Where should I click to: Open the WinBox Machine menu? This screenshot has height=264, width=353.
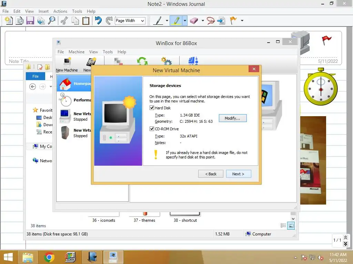[x=77, y=52]
